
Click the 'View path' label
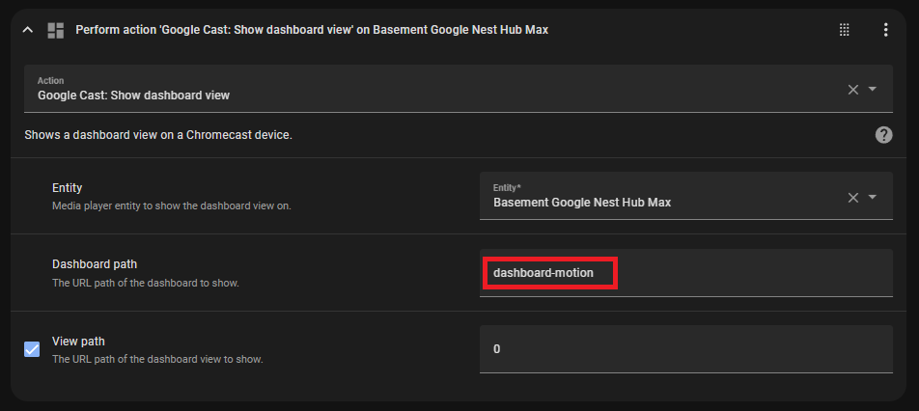point(78,341)
